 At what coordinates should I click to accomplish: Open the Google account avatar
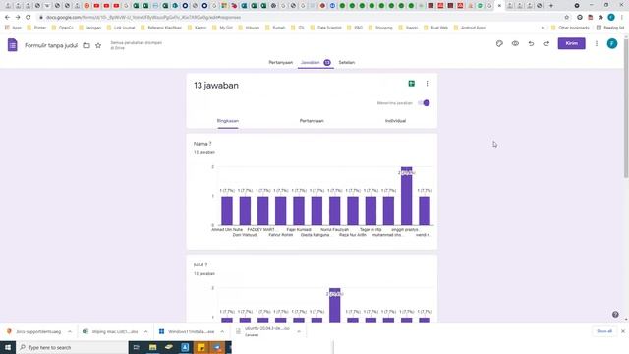(612, 43)
